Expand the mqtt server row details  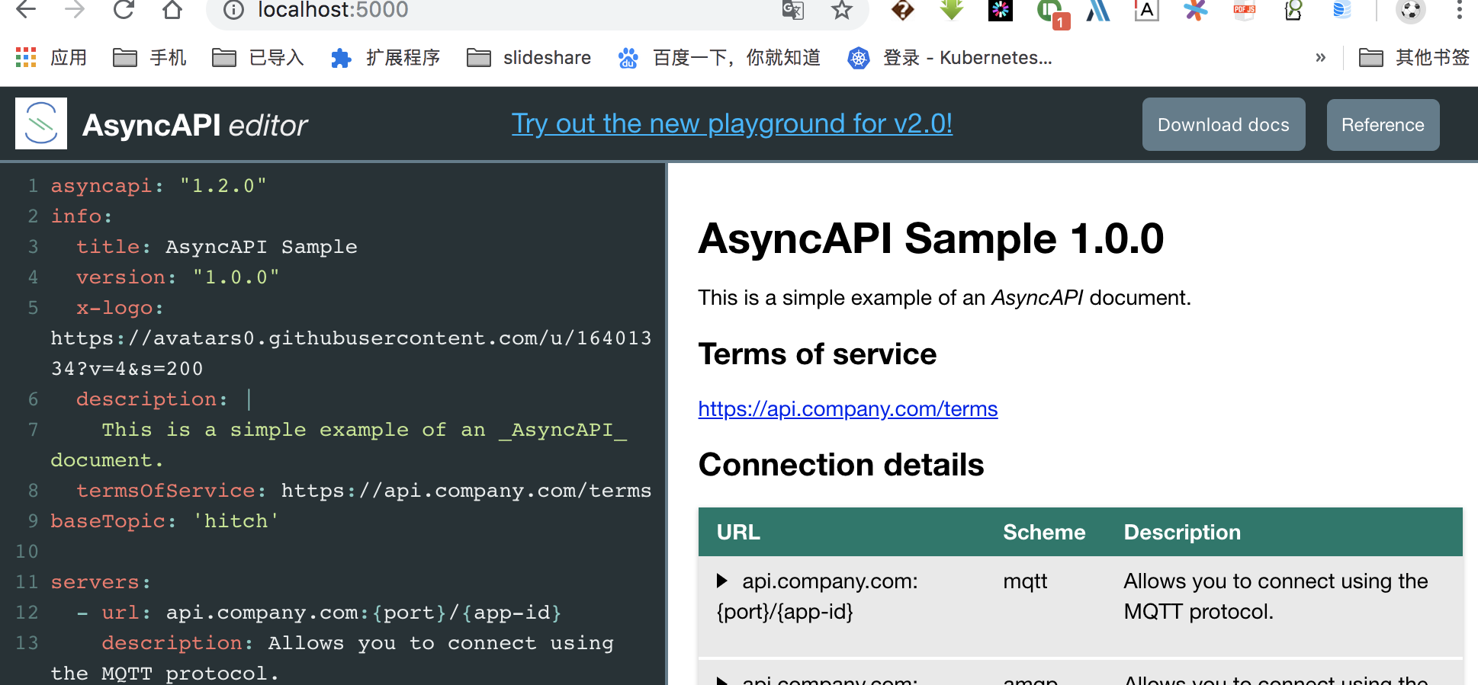pos(721,581)
